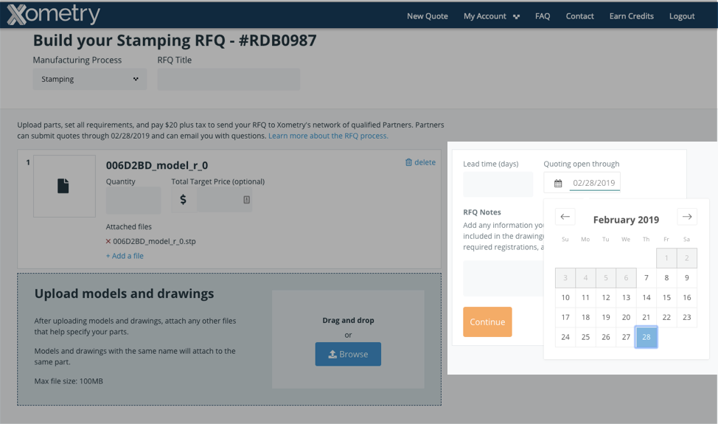Select February 18 in the calendar

[585, 317]
